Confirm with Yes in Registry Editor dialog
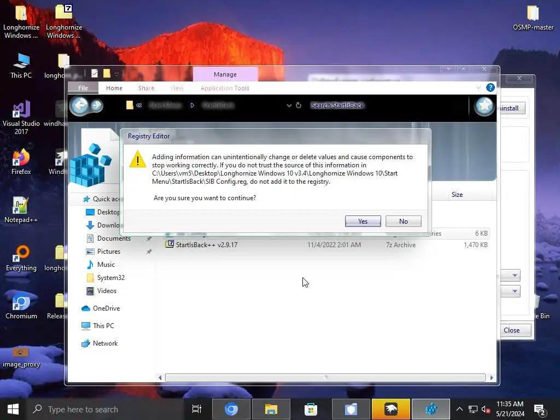The width and height of the screenshot is (560, 420). point(363,221)
